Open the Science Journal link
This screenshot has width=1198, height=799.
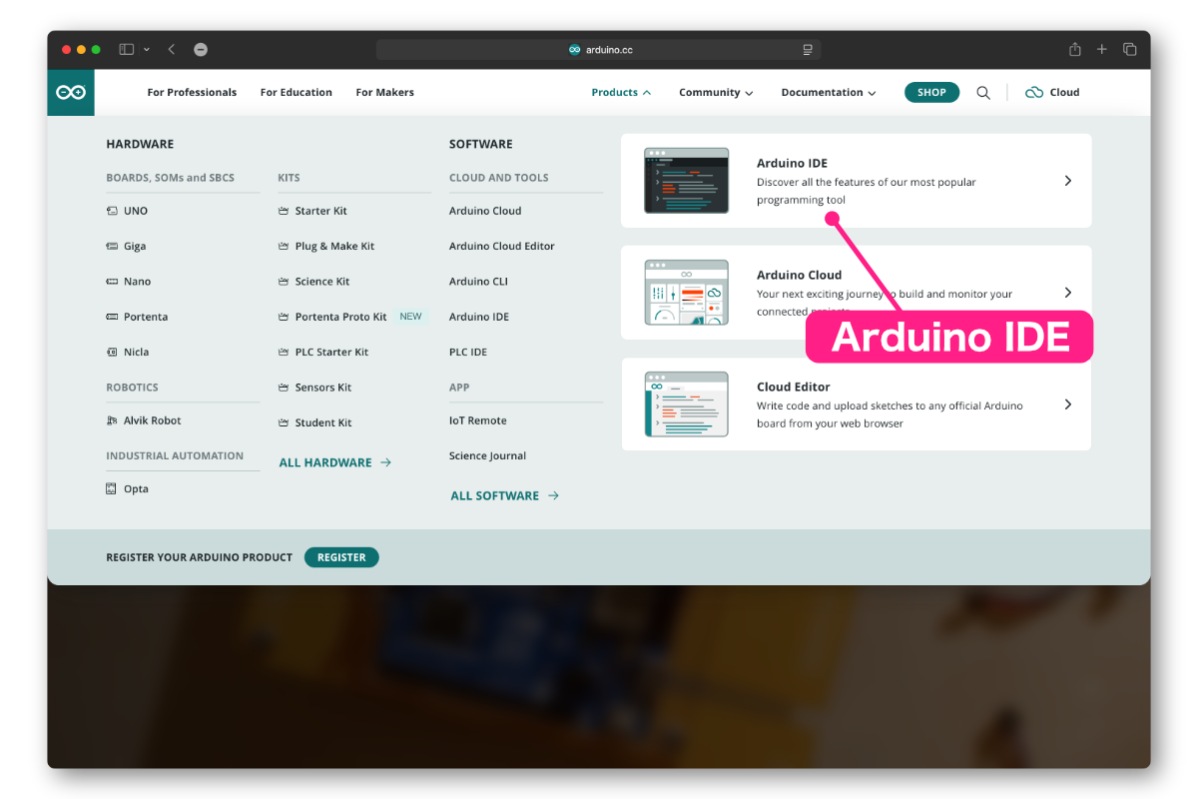tap(488, 456)
